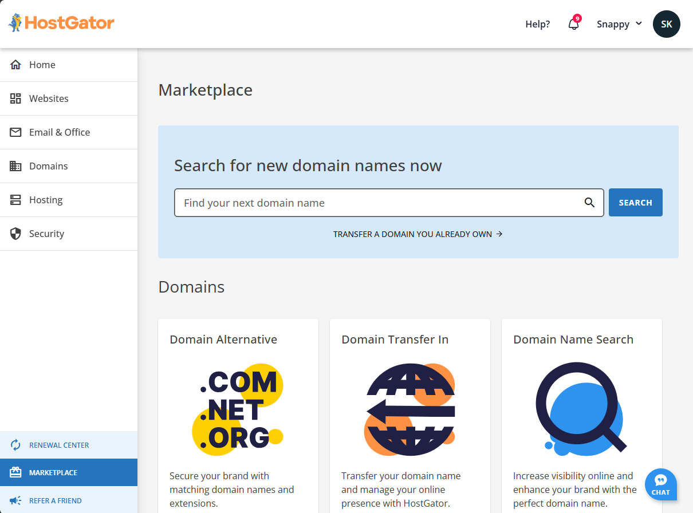Click the Help? link
Screen dimensions: 693x513
pos(537,24)
